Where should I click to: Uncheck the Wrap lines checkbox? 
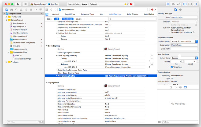pos(172,67)
